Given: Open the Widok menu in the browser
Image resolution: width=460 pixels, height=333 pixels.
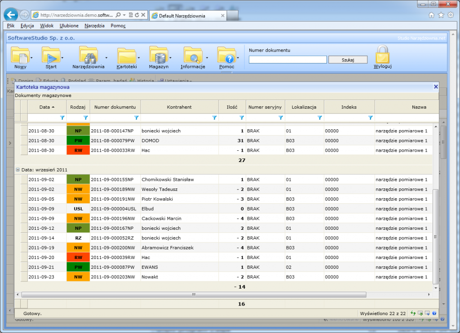Looking at the screenshot, I should point(47,26).
